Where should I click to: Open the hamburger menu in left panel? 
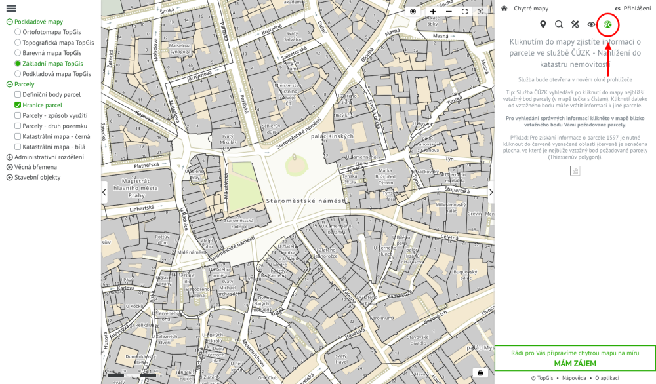[x=11, y=9]
